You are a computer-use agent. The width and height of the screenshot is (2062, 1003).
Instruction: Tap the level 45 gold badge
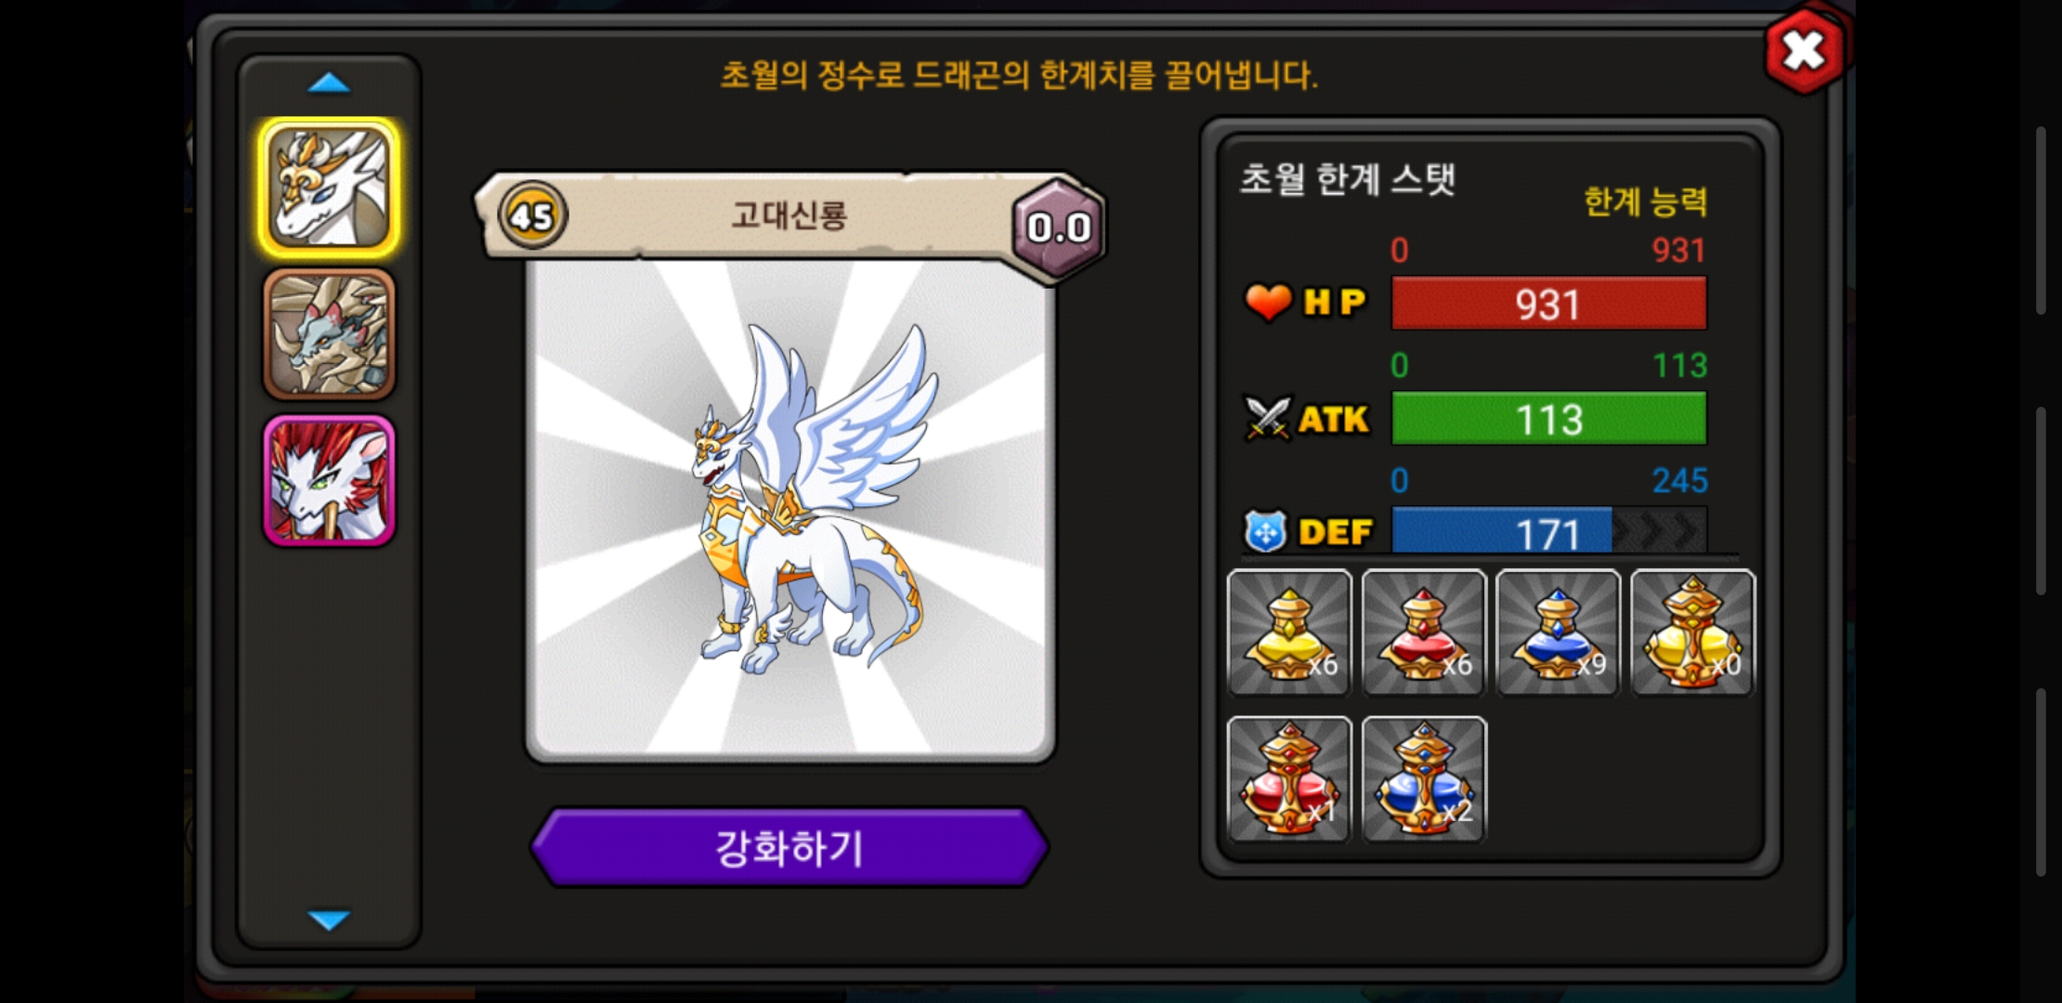click(x=532, y=215)
